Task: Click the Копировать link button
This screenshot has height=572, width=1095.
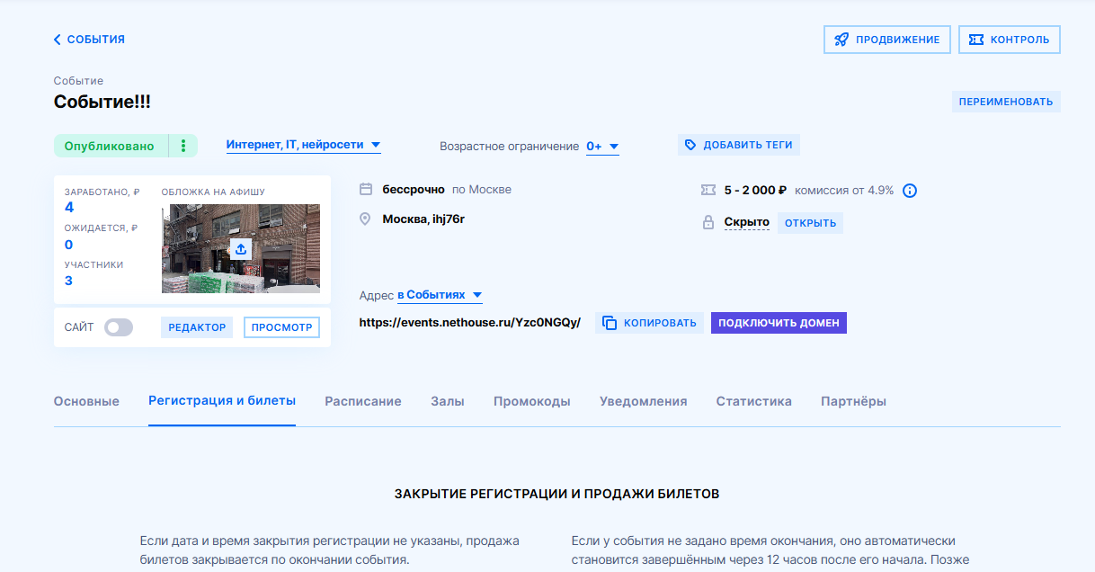Action: pyautogui.click(x=649, y=323)
